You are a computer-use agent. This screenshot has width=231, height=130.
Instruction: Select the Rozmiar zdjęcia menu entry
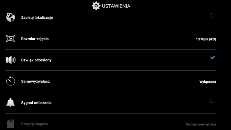[110, 39]
